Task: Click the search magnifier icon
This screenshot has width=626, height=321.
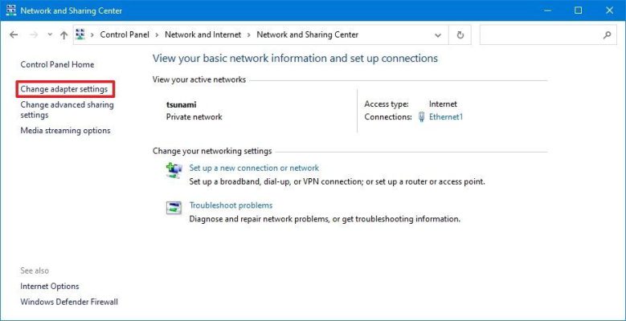Action: pyautogui.click(x=608, y=35)
